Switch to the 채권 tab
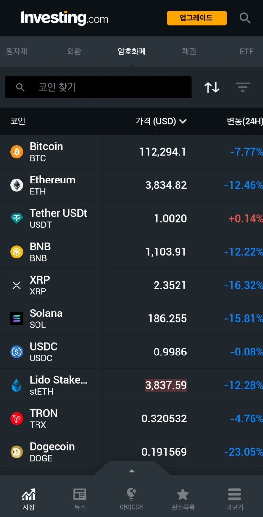 (189, 51)
